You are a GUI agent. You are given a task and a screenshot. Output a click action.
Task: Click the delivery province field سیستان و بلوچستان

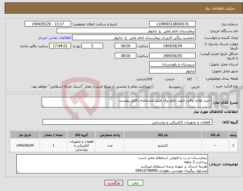tap(172, 64)
